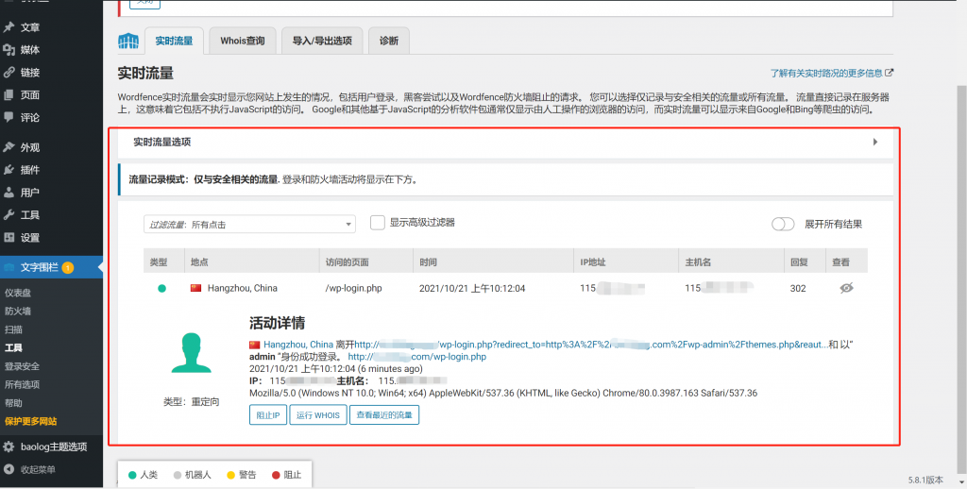
Task: Open 帮助 in Wordfence submenu
Action: coord(13,403)
